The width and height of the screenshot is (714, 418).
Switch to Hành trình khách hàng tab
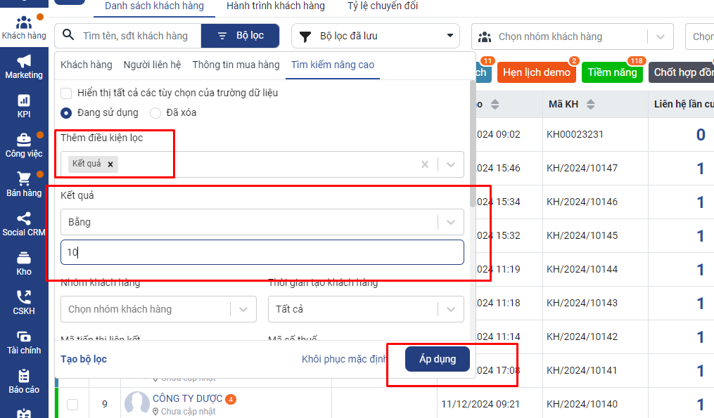pyautogui.click(x=276, y=6)
